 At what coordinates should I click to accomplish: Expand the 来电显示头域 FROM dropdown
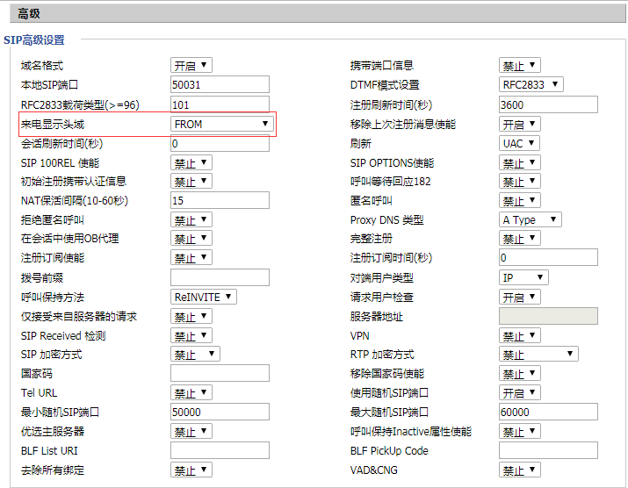[x=221, y=124]
